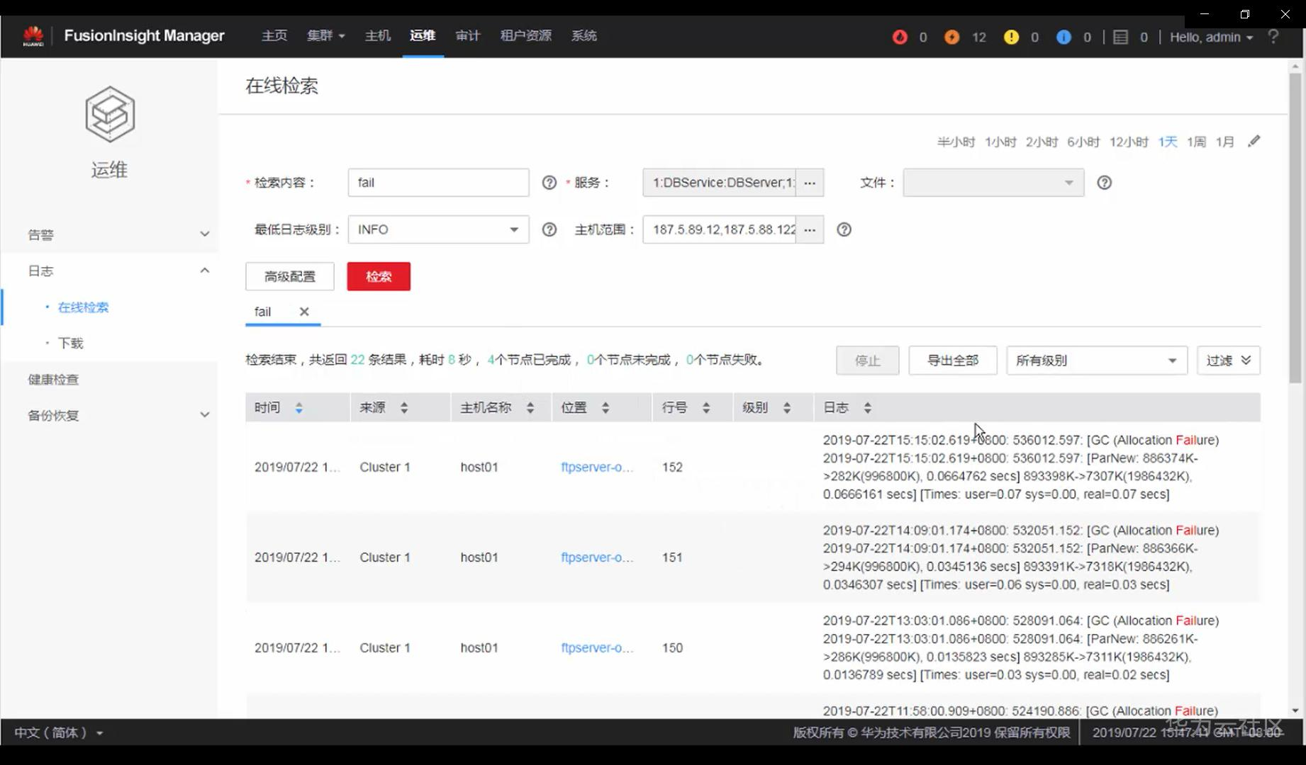The width and height of the screenshot is (1306, 765).
Task: Go to the home page menu
Action: (x=274, y=36)
